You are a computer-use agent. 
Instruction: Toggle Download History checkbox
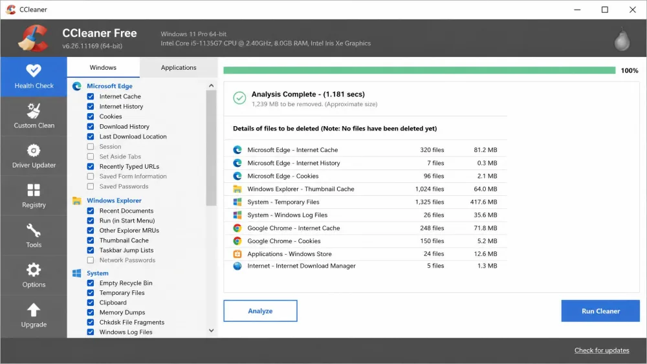pos(91,127)
